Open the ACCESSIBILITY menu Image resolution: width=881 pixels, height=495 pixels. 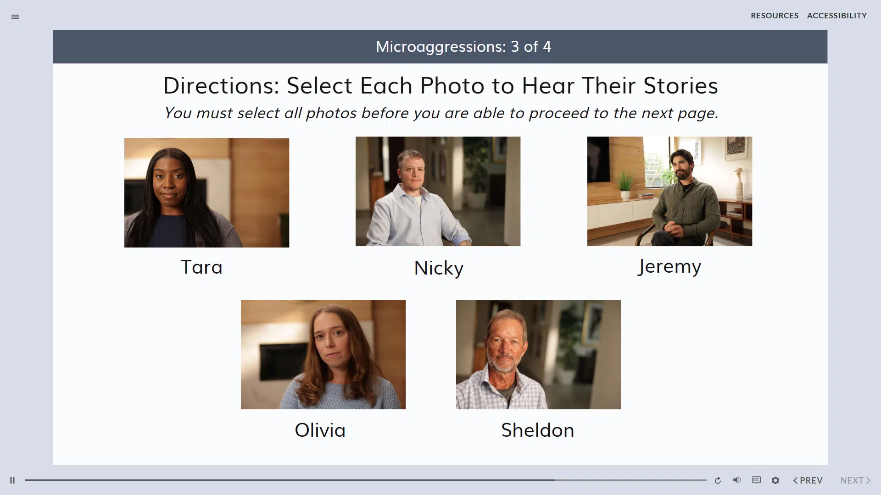(x=837, y=16)
